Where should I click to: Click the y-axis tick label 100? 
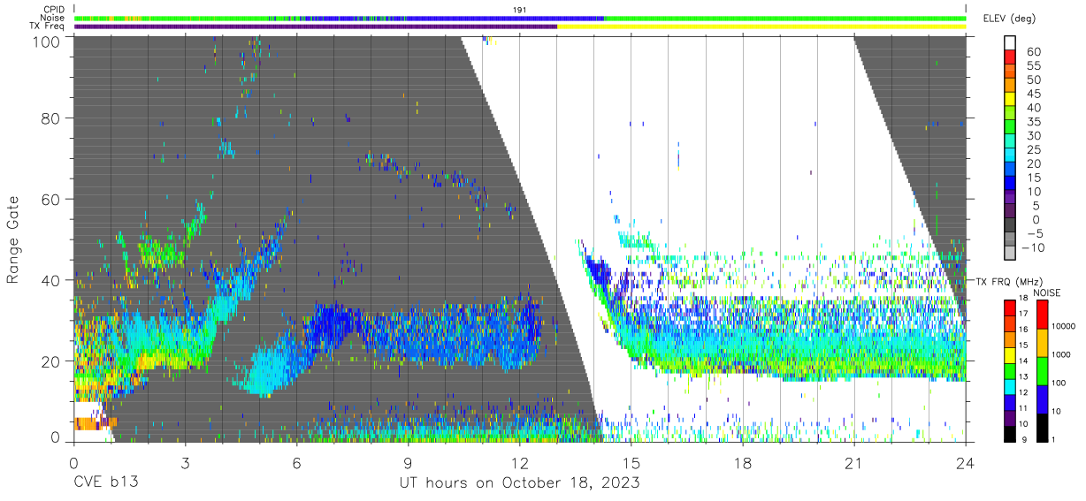[46, 41]
